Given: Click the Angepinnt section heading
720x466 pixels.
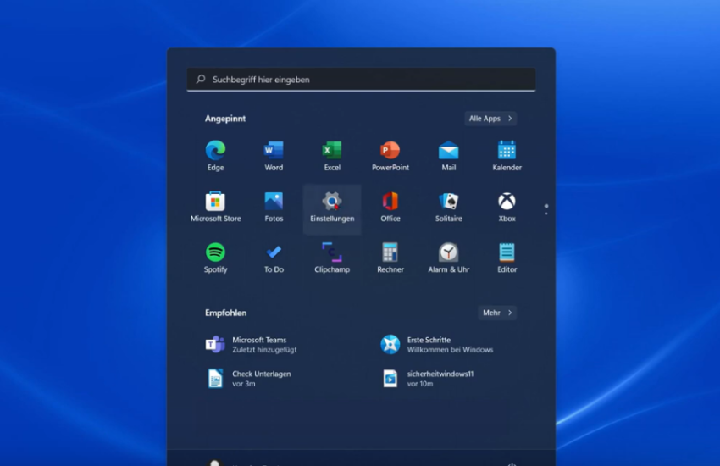Looking at the screenshot, I should (x=225, y=119).
